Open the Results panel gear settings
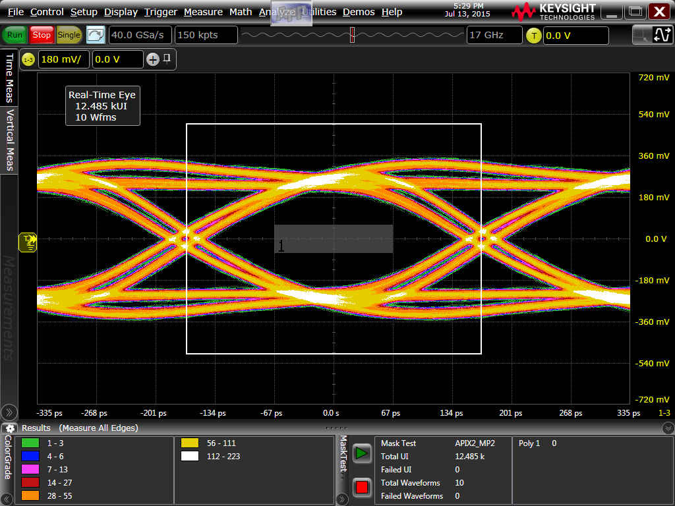The height and width of the screenshot is (506, 675). [x=11, y=428]
